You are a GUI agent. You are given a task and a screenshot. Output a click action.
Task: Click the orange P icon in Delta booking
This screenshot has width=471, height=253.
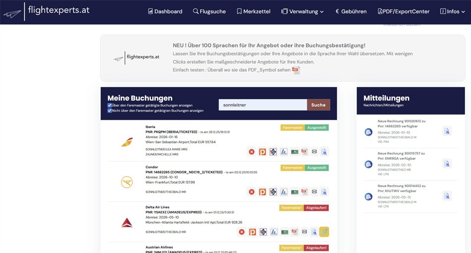pyautogui.click(x=252, y=232)
